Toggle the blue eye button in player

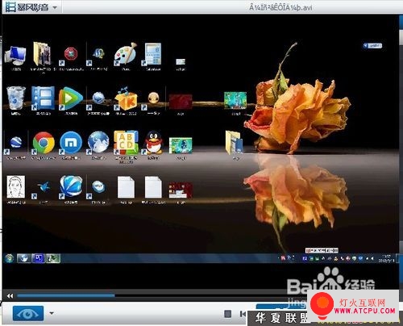click(28, 313)
